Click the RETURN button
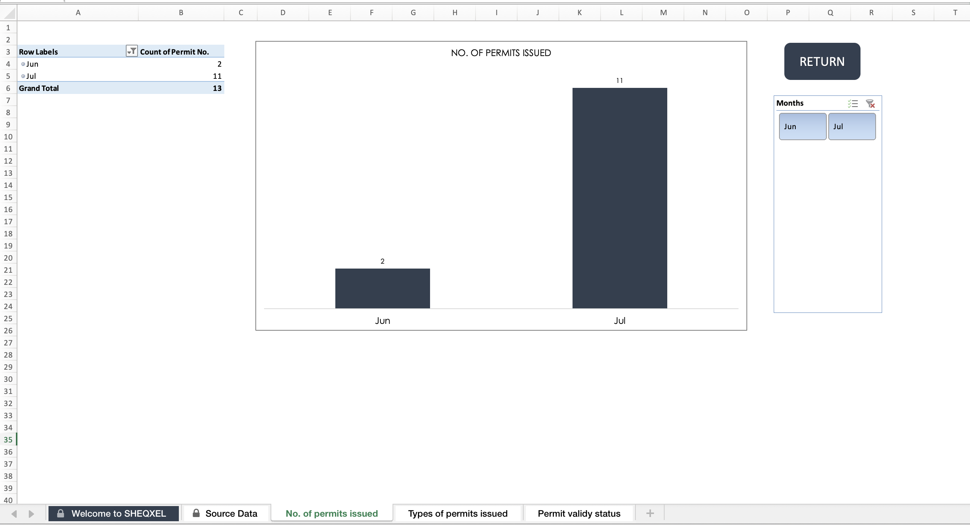Viewport: 970px width, 525px height. point(822,61)
